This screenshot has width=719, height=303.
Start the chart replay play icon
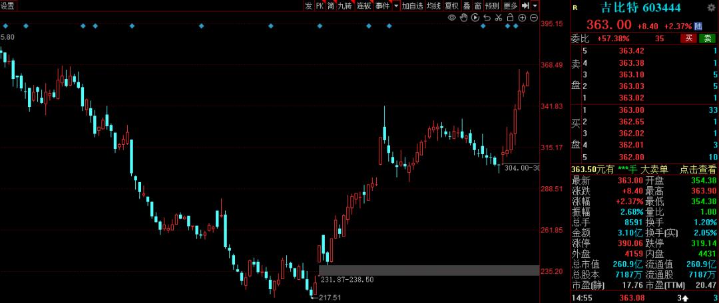[475, 18]
